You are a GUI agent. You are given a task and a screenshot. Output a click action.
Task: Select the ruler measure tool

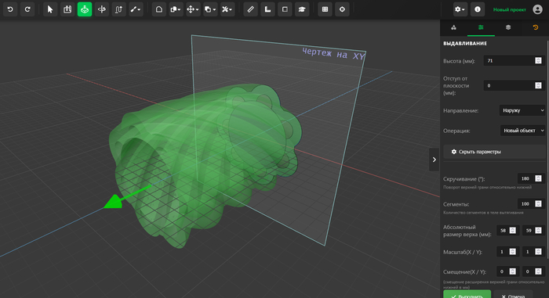coord(250,9)
